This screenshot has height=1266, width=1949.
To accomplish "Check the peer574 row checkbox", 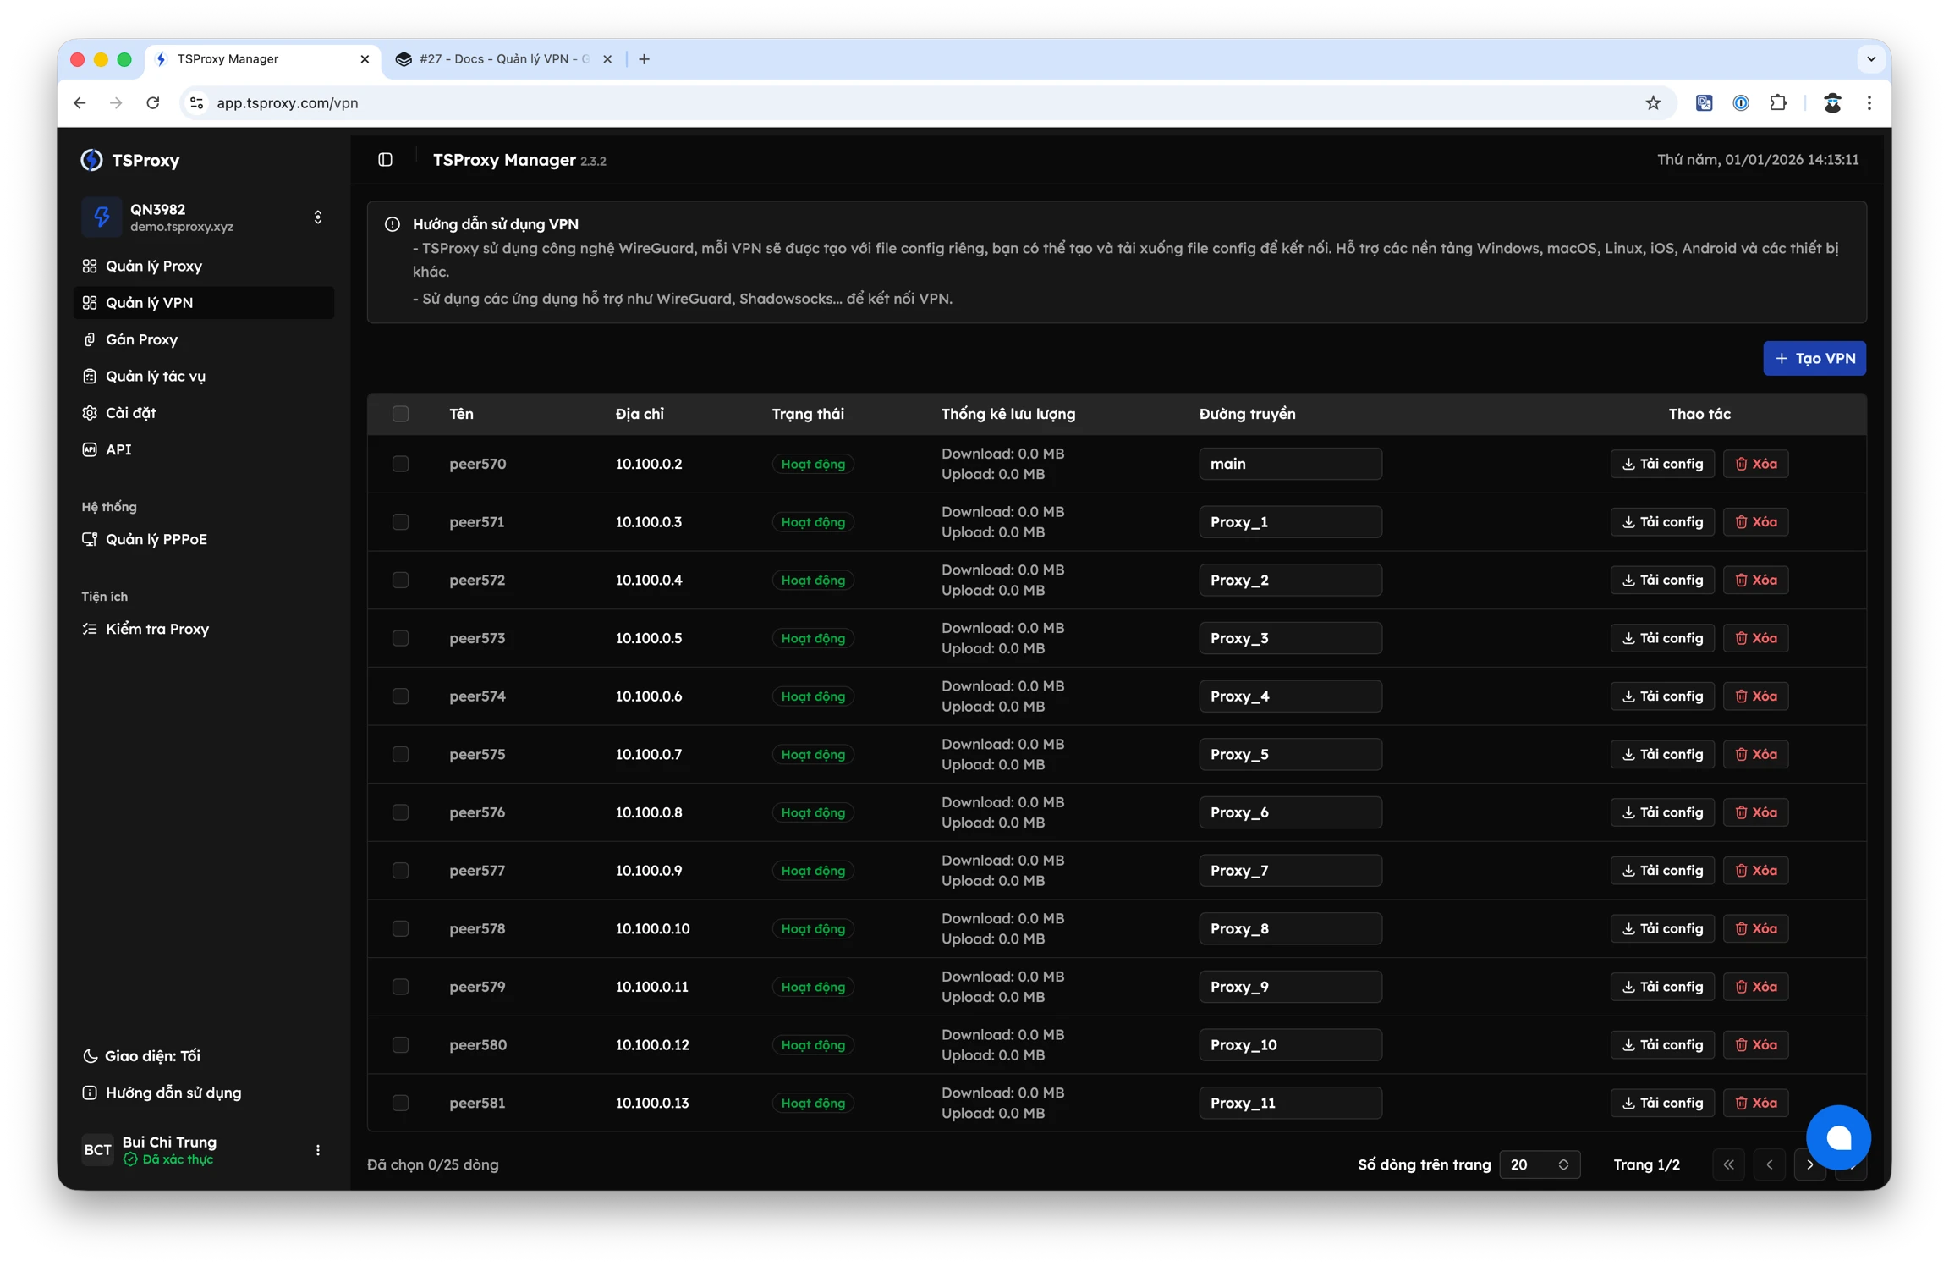I will point(400,696).
